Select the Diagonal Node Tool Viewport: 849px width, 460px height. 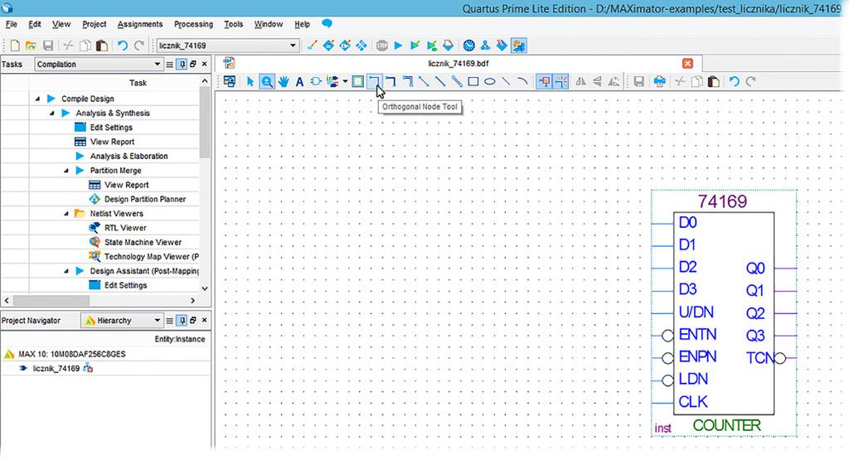424,82
